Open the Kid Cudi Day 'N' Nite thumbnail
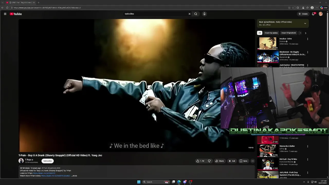The image size is (329, 185). coord(268,164)
